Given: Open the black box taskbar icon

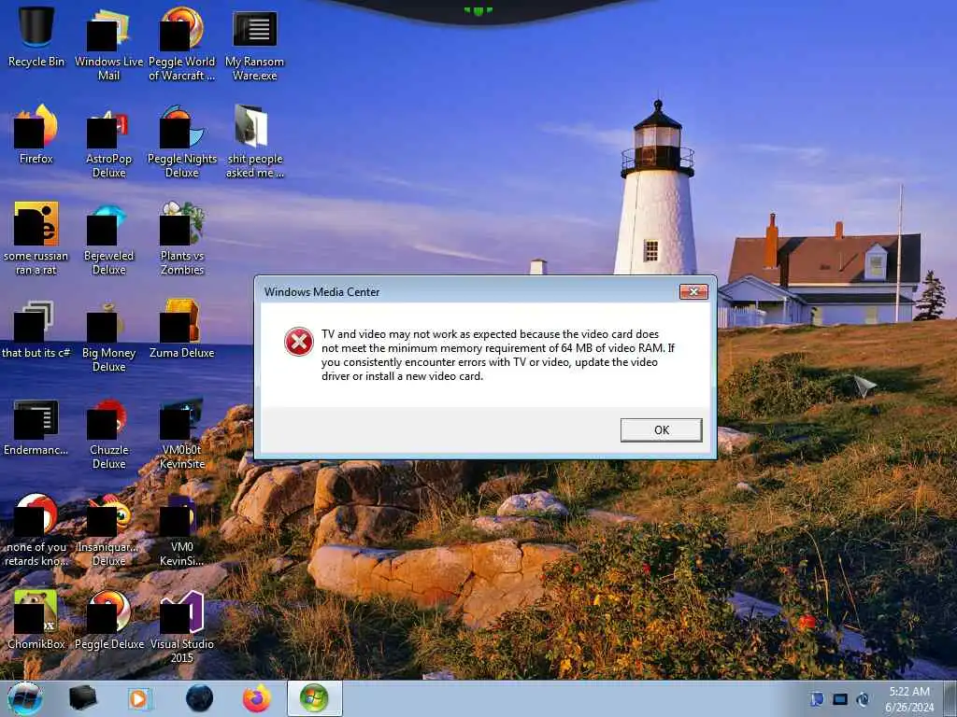Looking at the screenshot, I should pos(82,698).
